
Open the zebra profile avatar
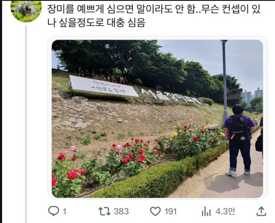(x=26, y=10)
